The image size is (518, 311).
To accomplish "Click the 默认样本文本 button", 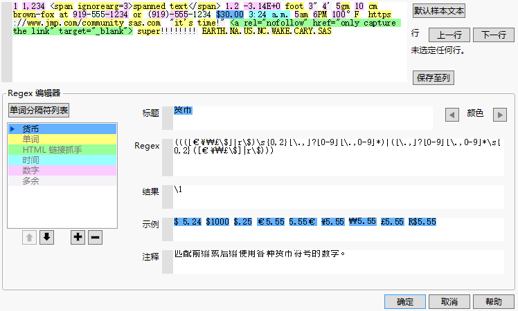I will (x=439, y=11).
